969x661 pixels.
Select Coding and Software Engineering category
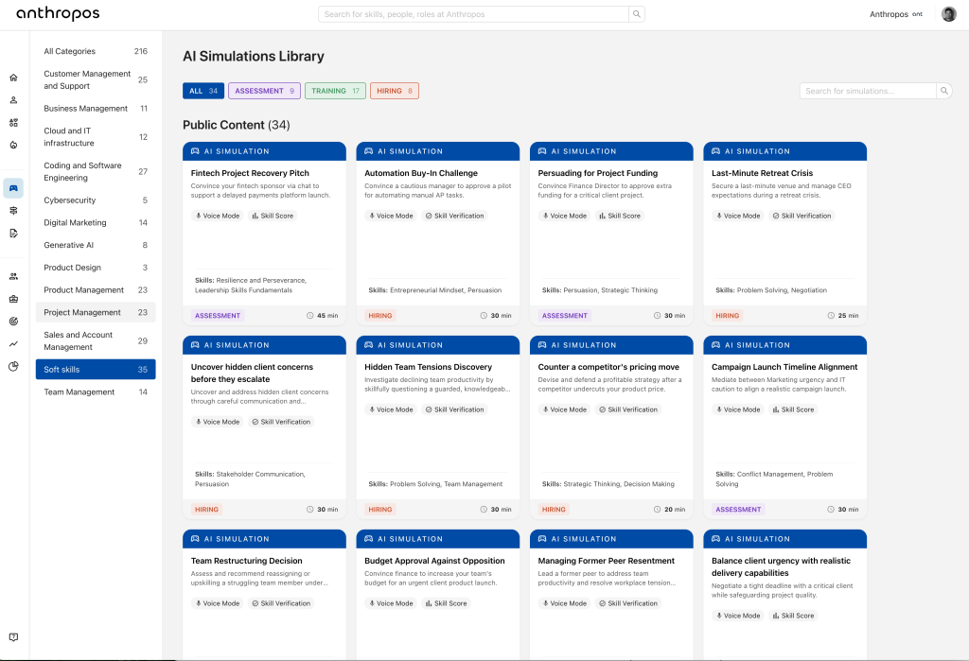click(96, 171)
